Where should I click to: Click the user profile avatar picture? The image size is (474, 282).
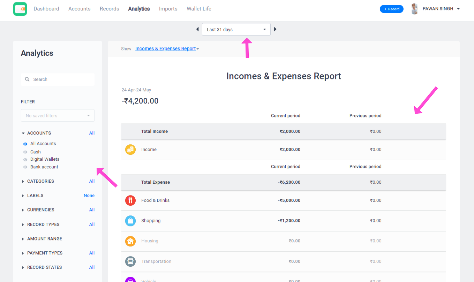point(414,9)
